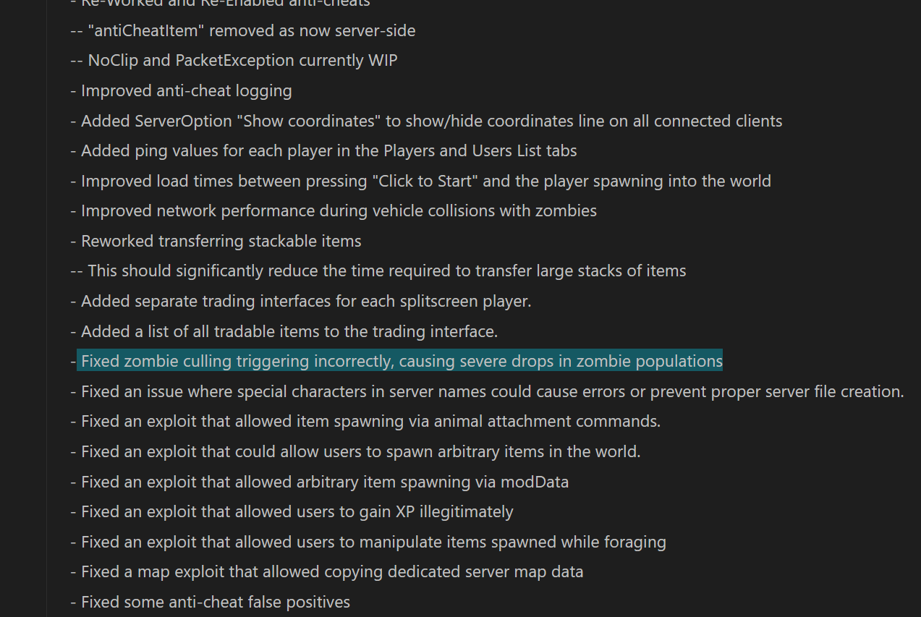
Task: Click the Reworked transferring stackable items line
Action: (216, 241)
